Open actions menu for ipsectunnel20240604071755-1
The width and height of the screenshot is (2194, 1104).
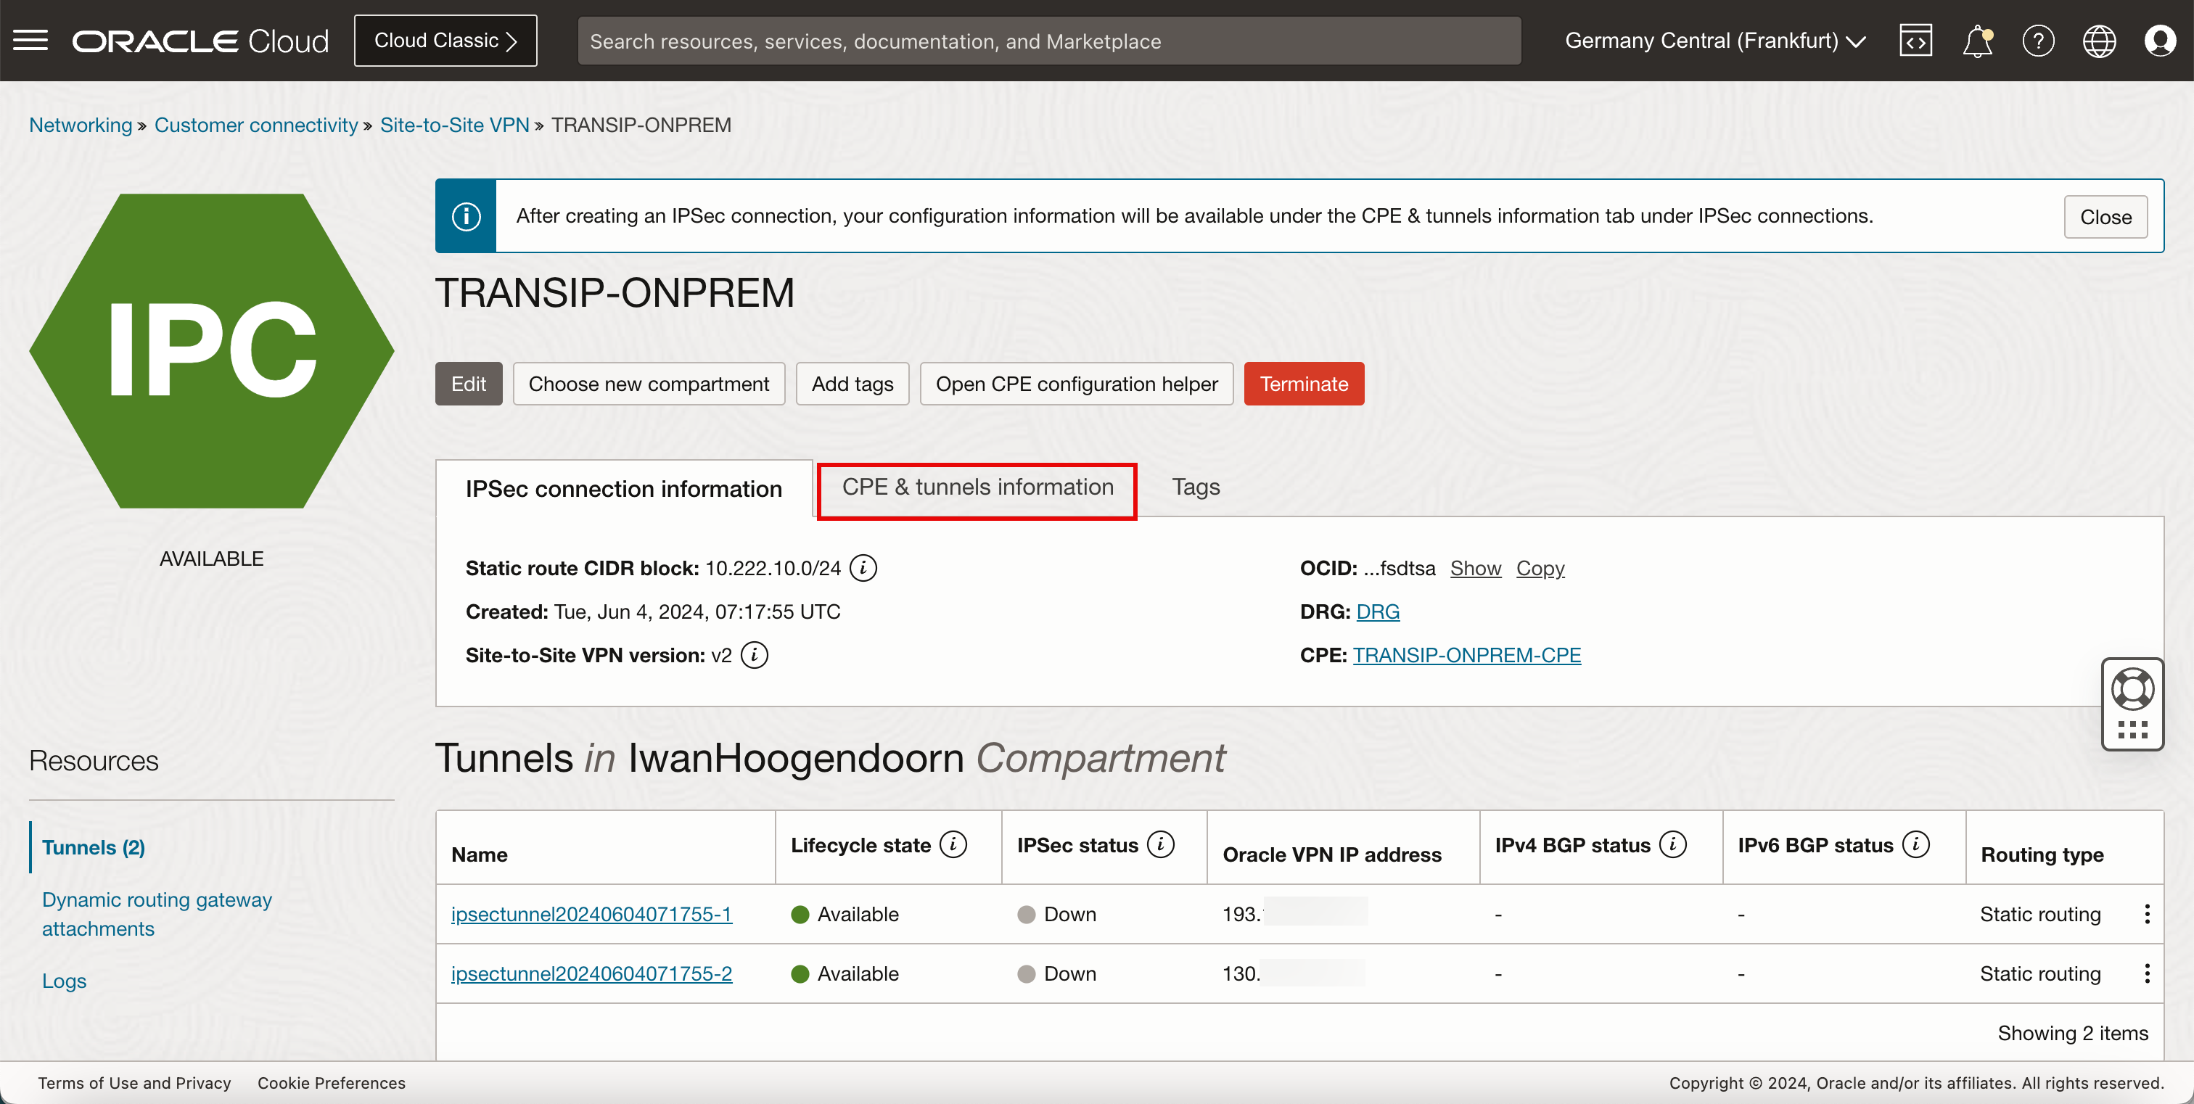[x=2146, y=913]
